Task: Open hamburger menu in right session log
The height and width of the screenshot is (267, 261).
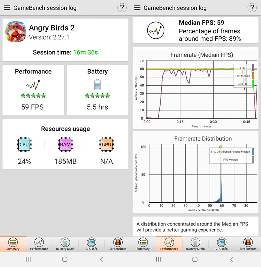Action: pyautogui.click(x=137, y=8)
